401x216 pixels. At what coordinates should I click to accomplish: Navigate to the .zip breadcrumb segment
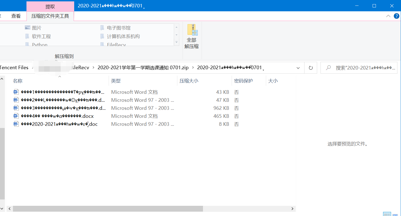(143, 68)
